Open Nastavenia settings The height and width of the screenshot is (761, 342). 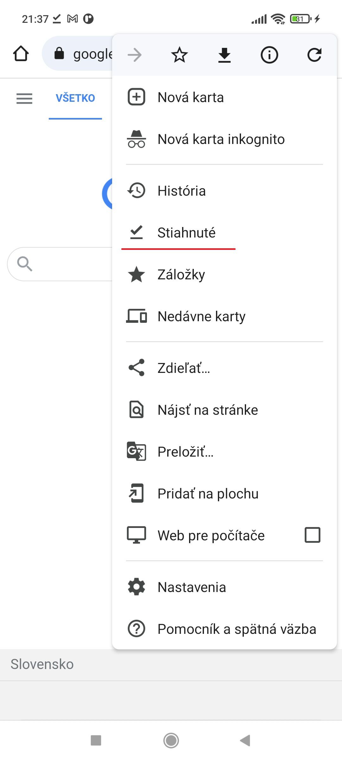tap(225, 587)
